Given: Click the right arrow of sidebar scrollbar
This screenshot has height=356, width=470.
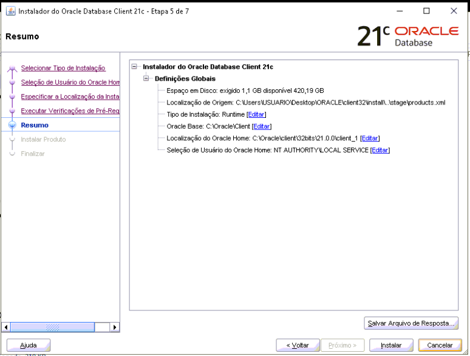Looking at the screenshot, I should (x=115, y=327).
